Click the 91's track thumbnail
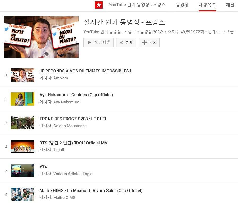This screenshot has width=238, height=205. (23, 171)
